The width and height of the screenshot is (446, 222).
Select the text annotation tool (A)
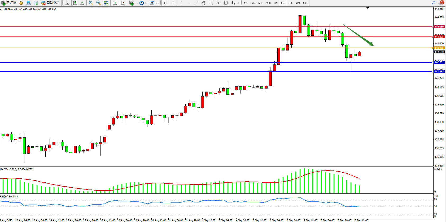tap(218, 3)
